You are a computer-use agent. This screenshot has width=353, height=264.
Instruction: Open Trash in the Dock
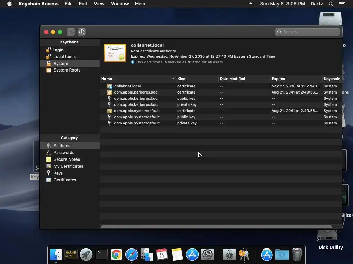coord(297,254)
